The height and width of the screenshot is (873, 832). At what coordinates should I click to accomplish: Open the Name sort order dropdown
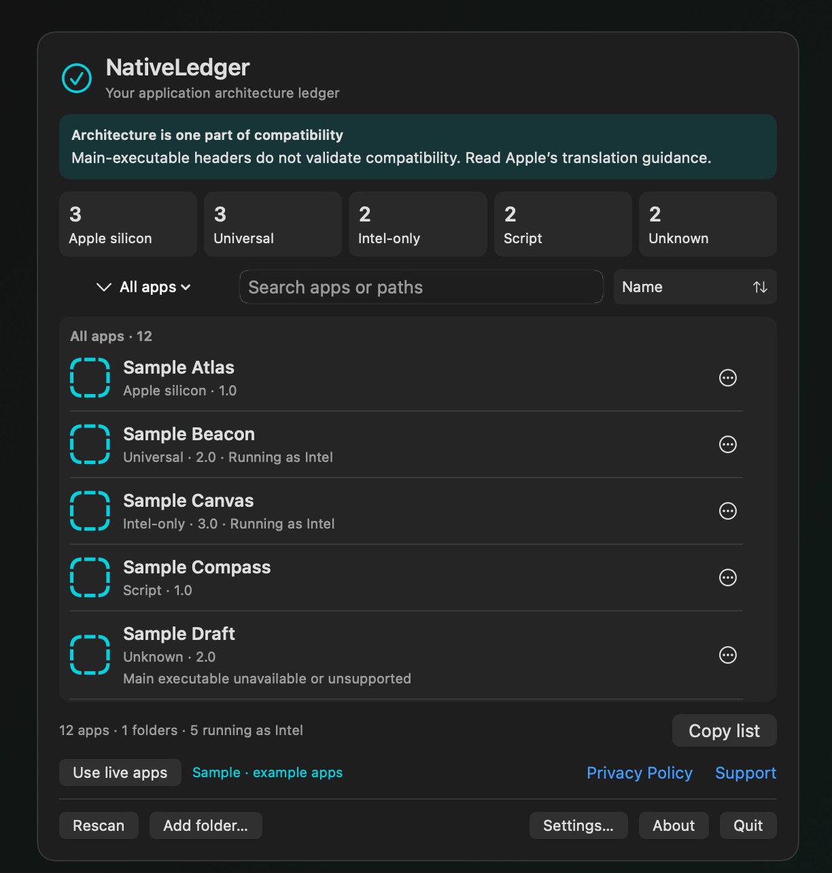(695, 287)
